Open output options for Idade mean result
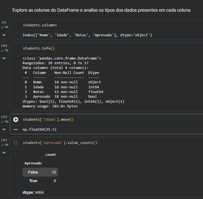 [16, 130]
